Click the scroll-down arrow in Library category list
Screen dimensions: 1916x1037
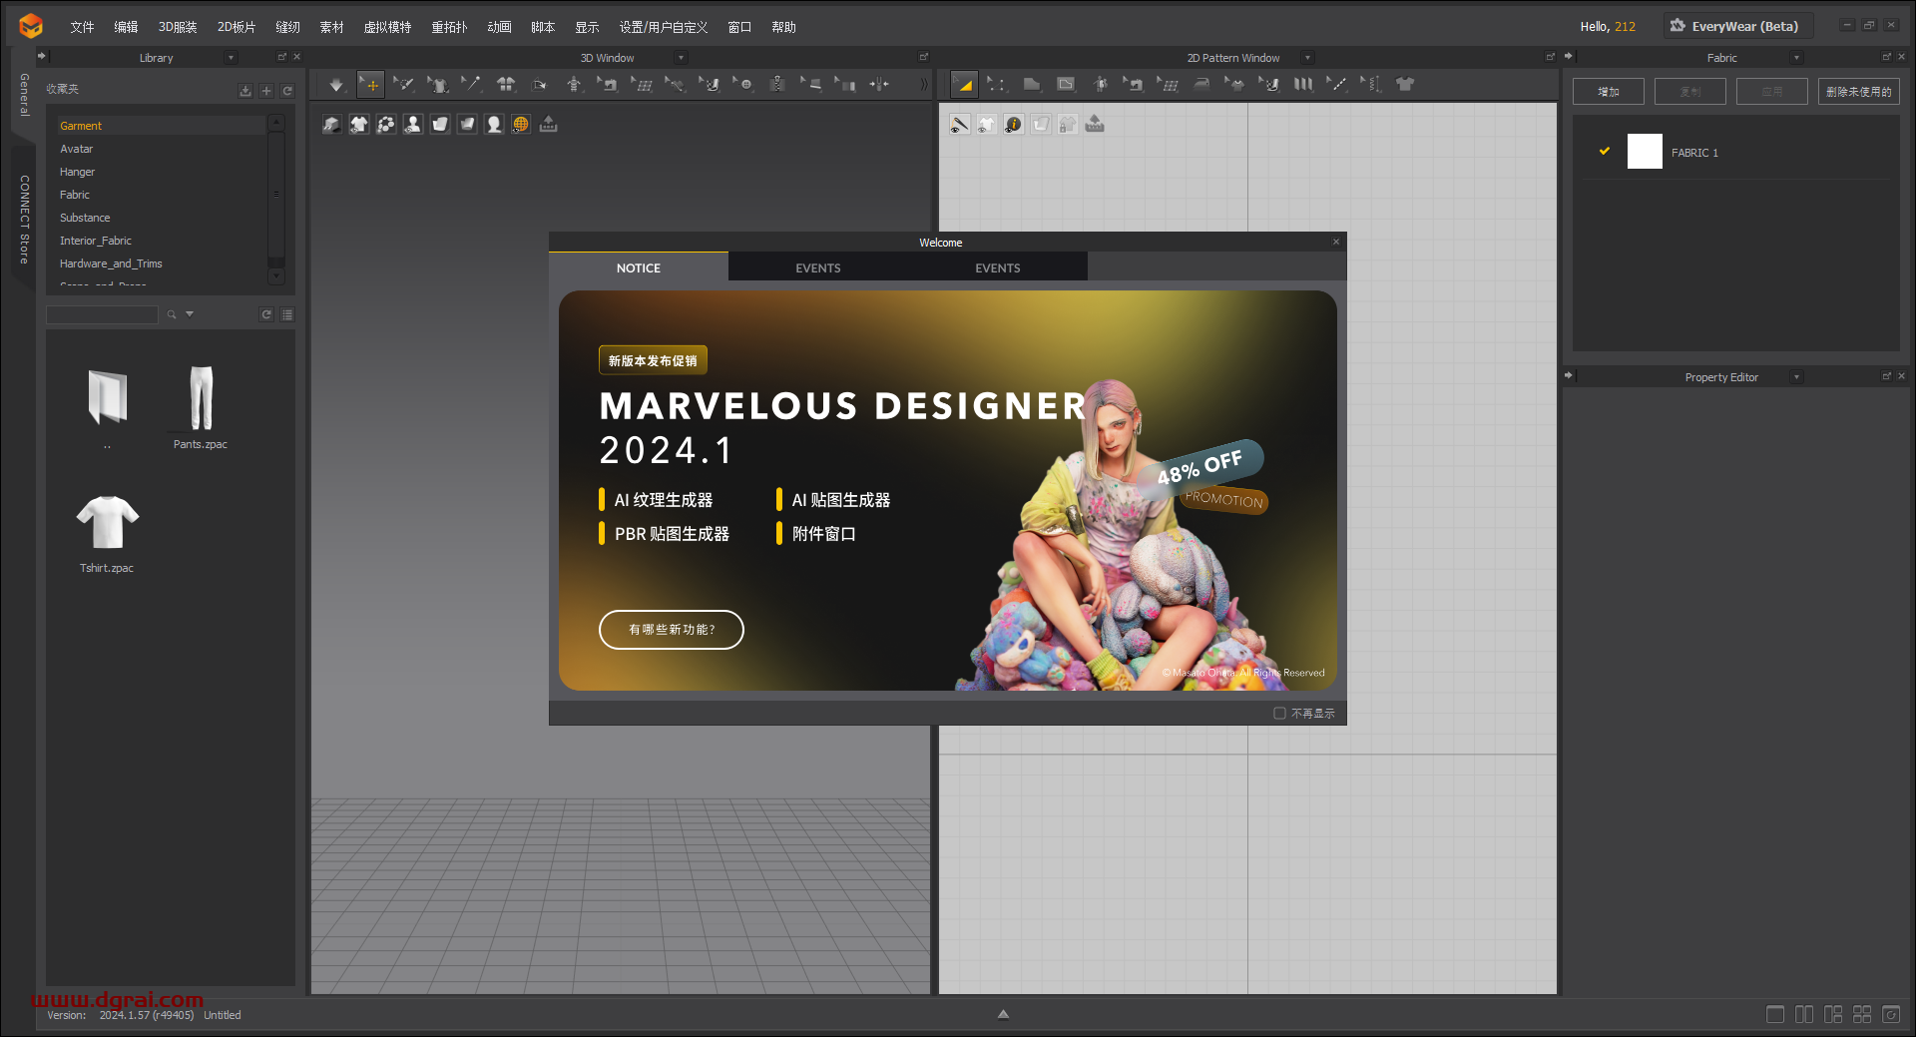click(276, 276)
